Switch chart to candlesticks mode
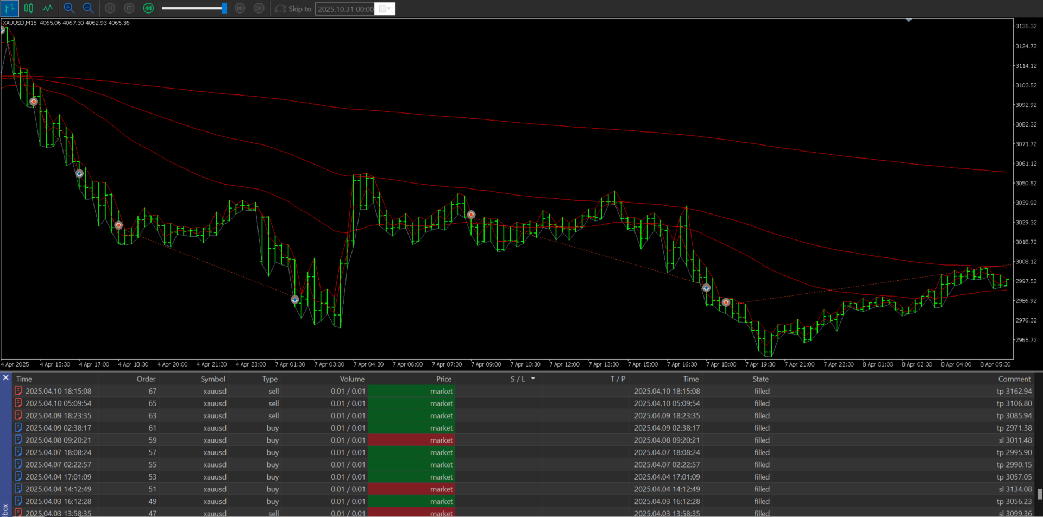The height and width of the screenshot is (517, 1043). pyautogui.click(x=29, y=8)
